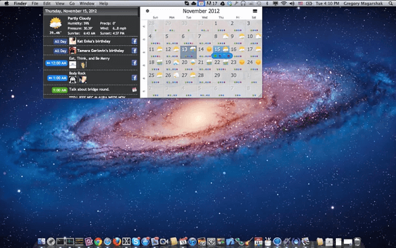This screenshot has height=248, width=396.
Task: Click the list view icon beside November 2012
Action: pos(255,11)
